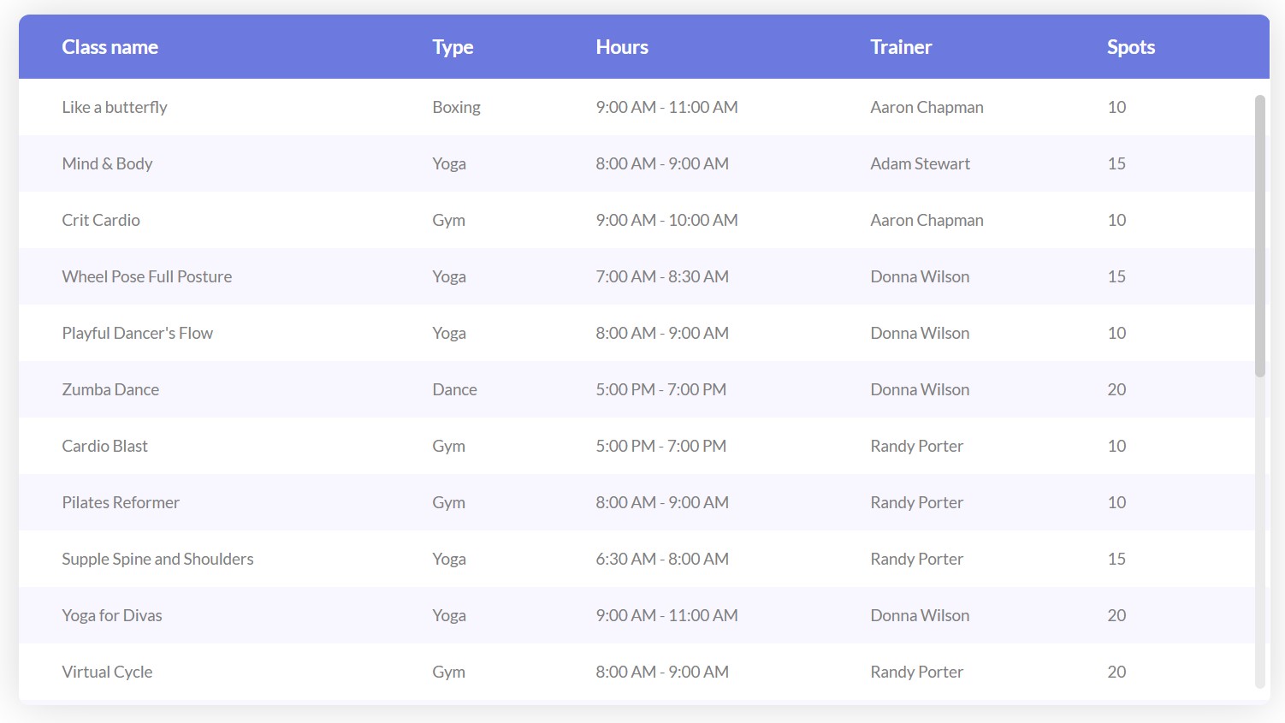1285x723 pixels.
Task: Select the 'Playful Dancer's Flow' class name
Action: pyautogui.click(x=138, y=333)
